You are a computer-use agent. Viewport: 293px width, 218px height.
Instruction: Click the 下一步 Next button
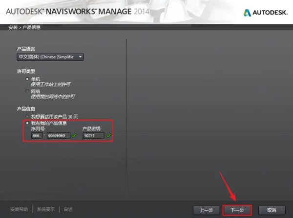pyautogui.click(x=237, y=210)
